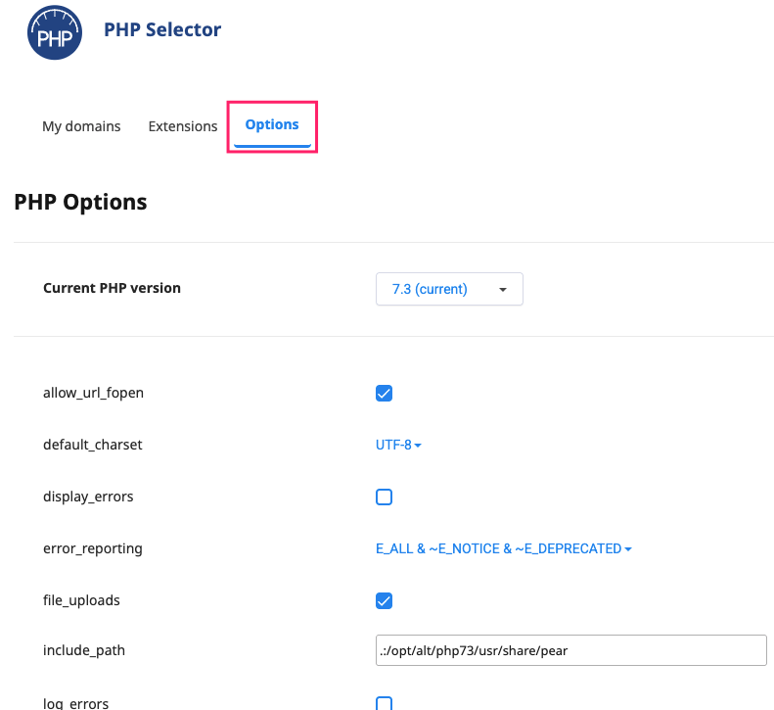Open the Extensions tab

pos(183,126)
